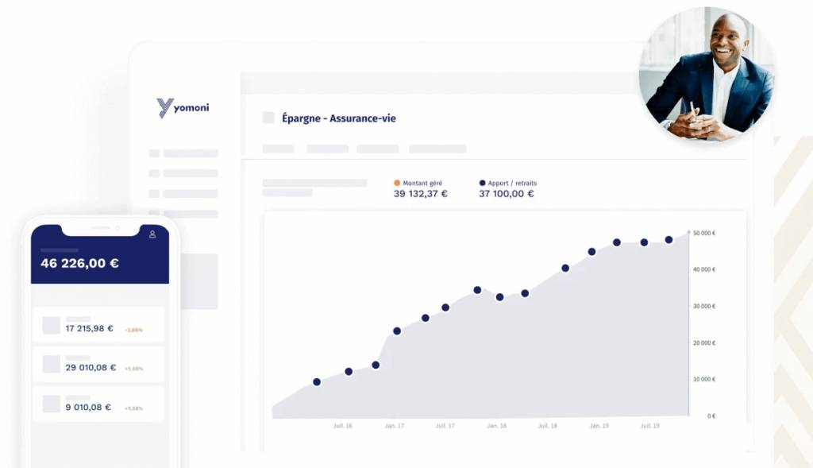Image resolution: width=813 pixels, height=468 pixels.
Task: Click the rightmost data point on the chart
Action: click(669, 239)
